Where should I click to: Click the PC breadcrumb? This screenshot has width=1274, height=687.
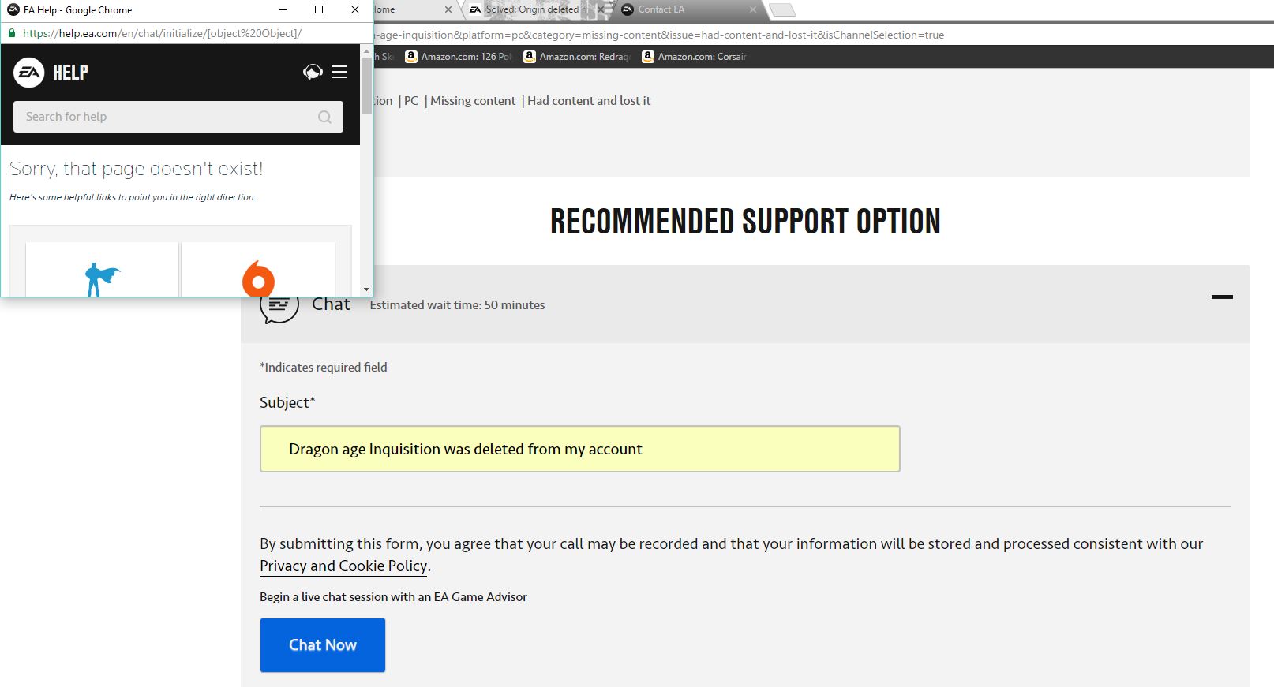pos(411,101)
